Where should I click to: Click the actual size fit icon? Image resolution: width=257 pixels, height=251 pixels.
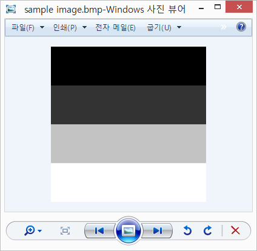[65, 230]
